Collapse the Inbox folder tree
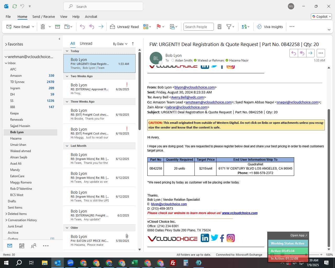The width and height of the screenshot is (335, 268). (6, 63)
